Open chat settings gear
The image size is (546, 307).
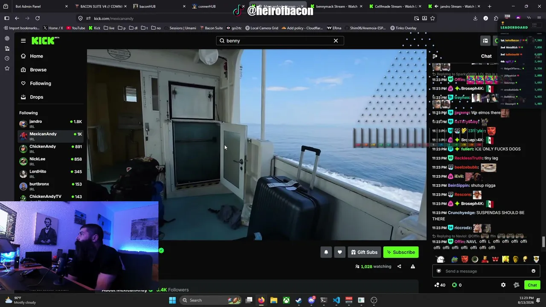click(503, 285)
